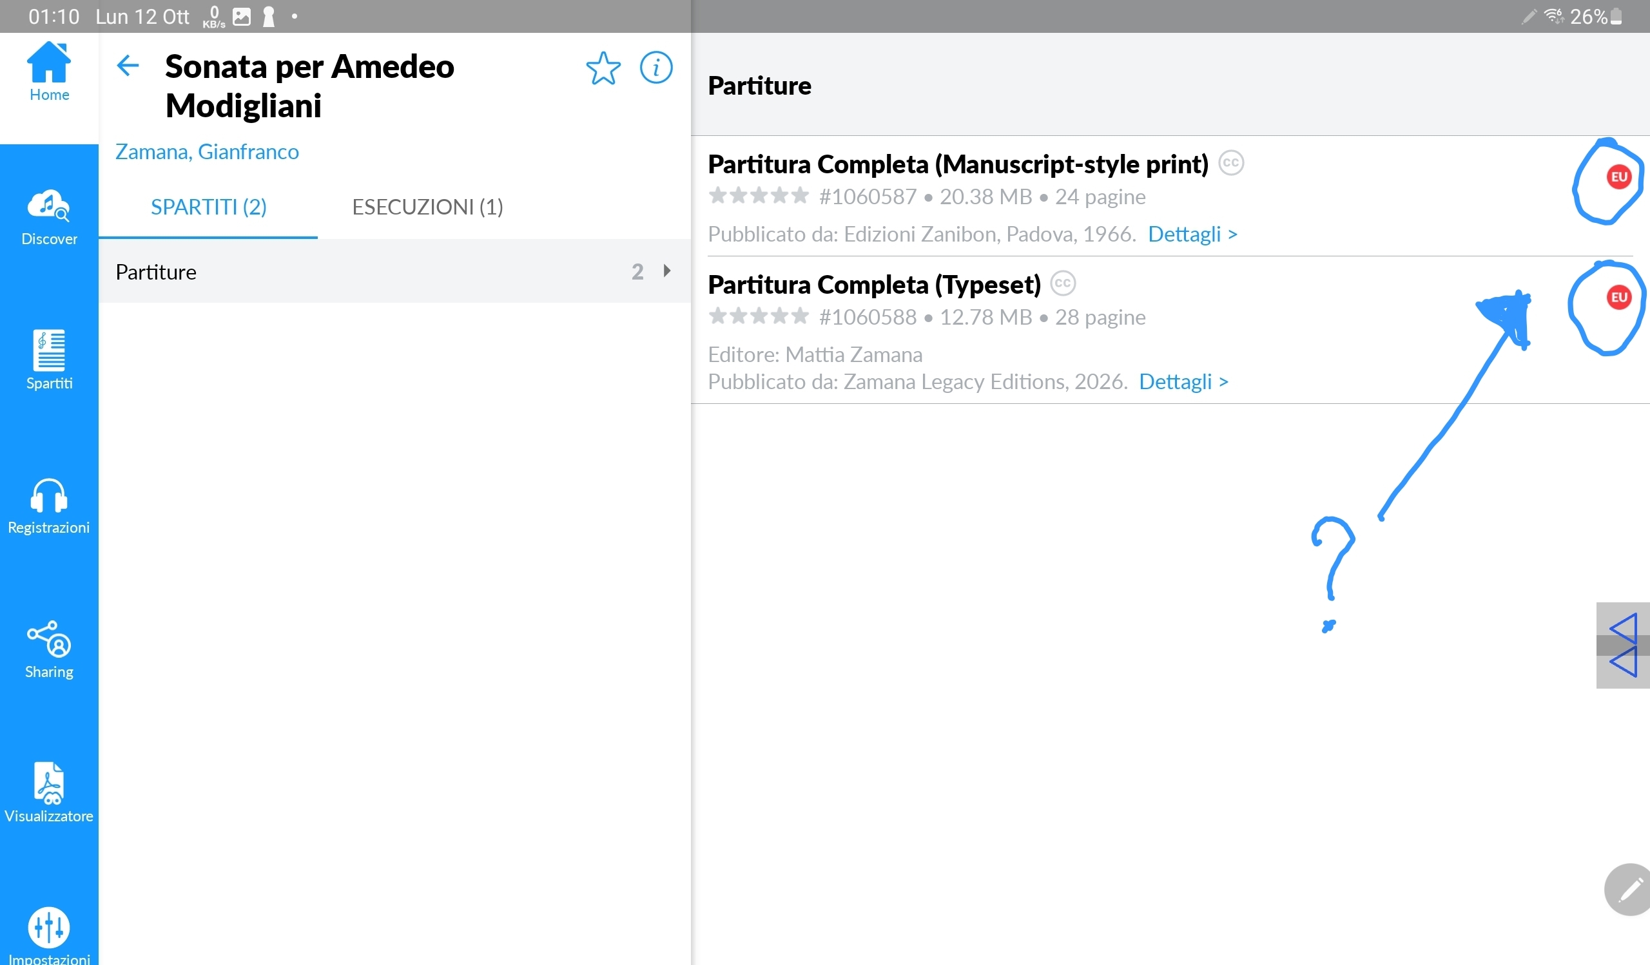The image size is (1650, 965).
Task: Open the Spartiti sidebar section
Action: (x=49, y=361)
